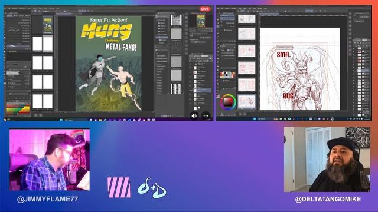Click the highlighted layer row in Mung window
The image size is (378, 212).
pyautogui.click(x=202, y=90)
